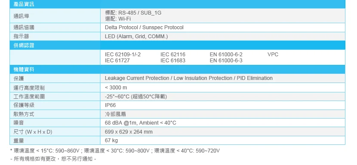Image resolution: width=357 pixels, height=165 pixels.
Task: Select the Delta Protocol / Sunspec Protocol cell
Action: coord(223,27)
